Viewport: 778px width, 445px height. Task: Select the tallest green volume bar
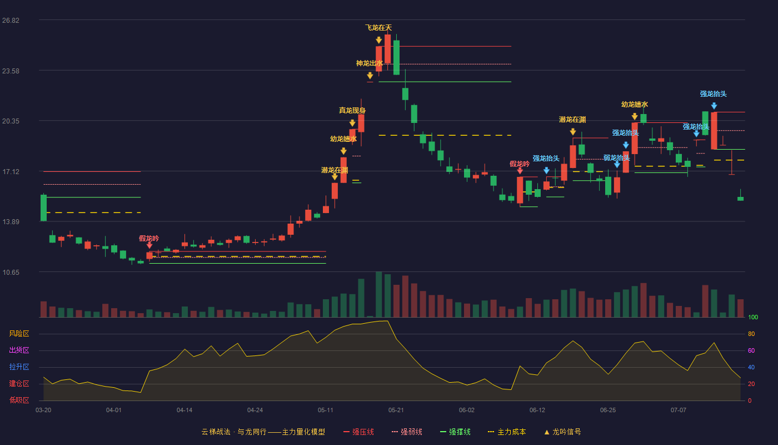(x=379, y=294)
